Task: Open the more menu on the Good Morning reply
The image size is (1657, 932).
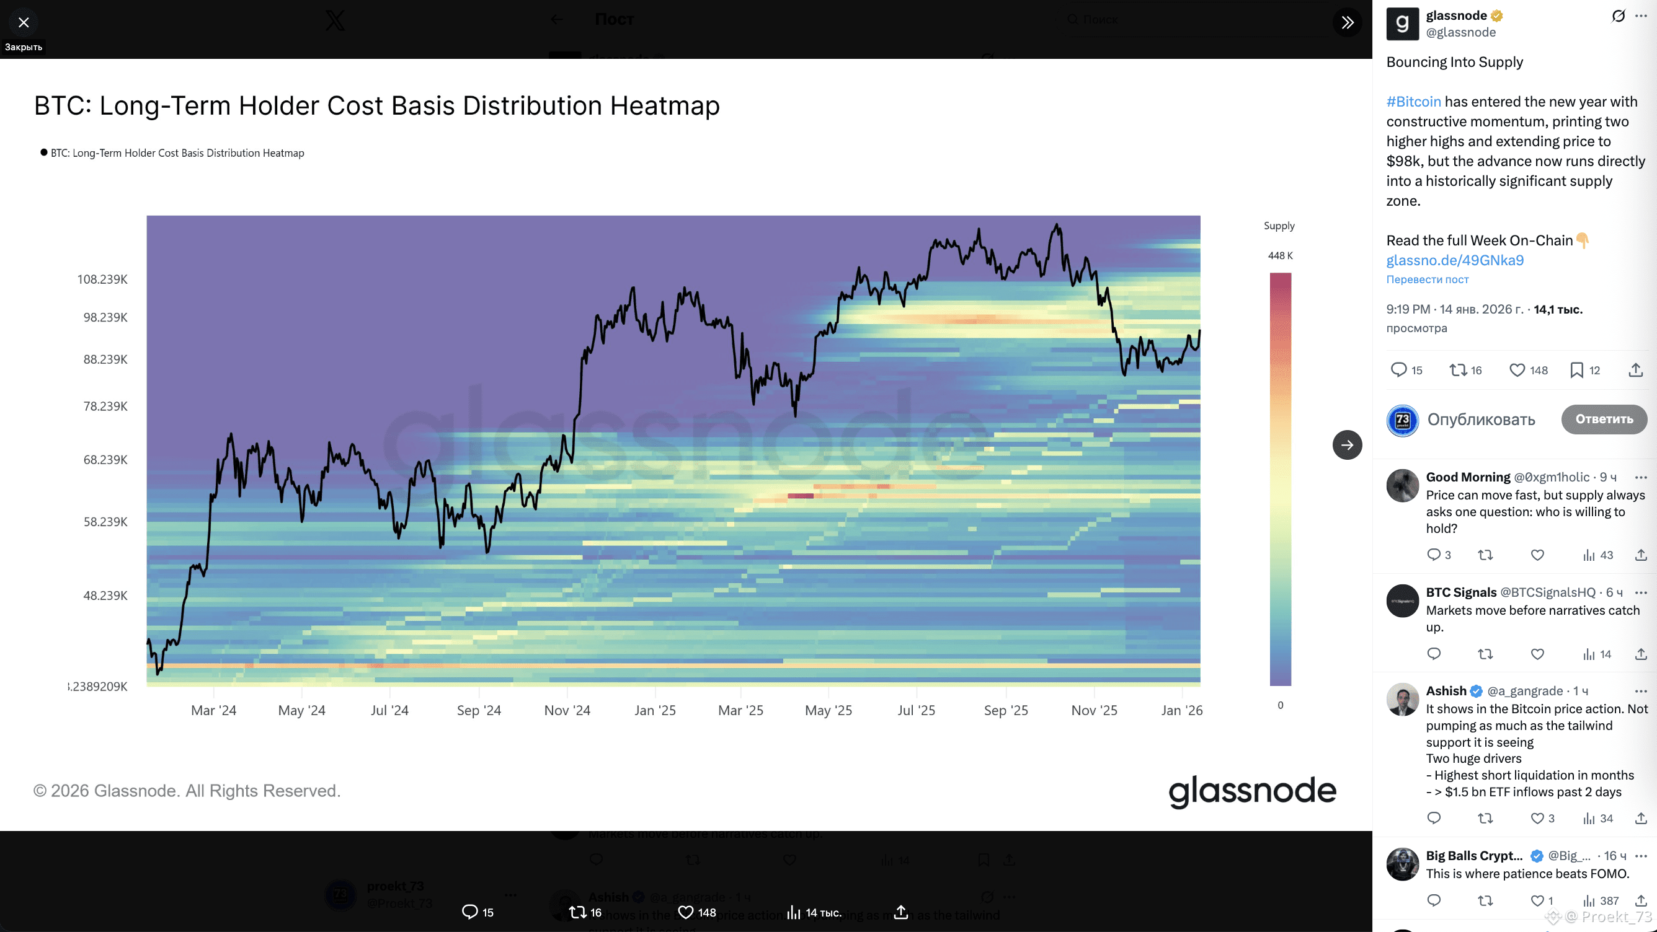Action: coord(1641,478)
